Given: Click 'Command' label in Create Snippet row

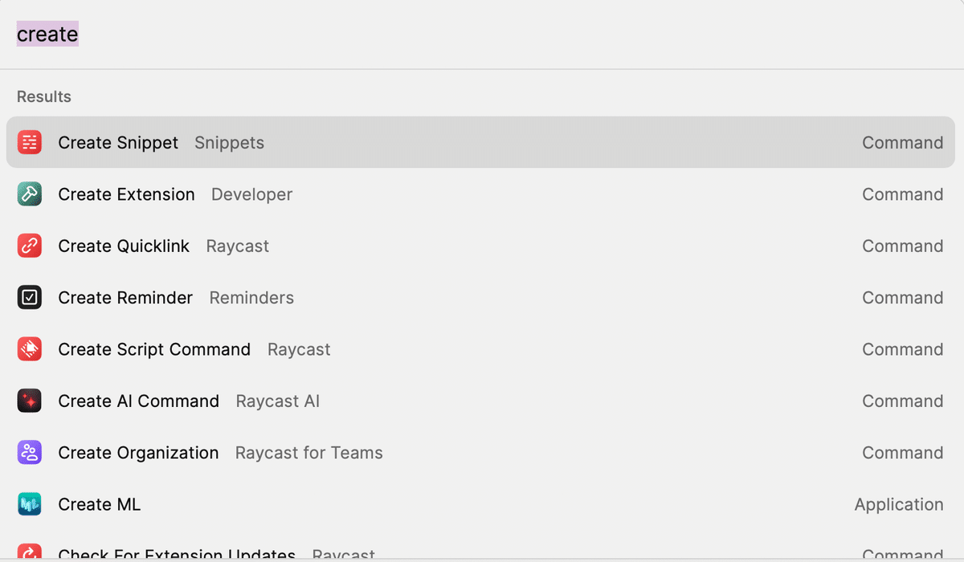Looking at the screenshot, I should [x=903, y=143].
